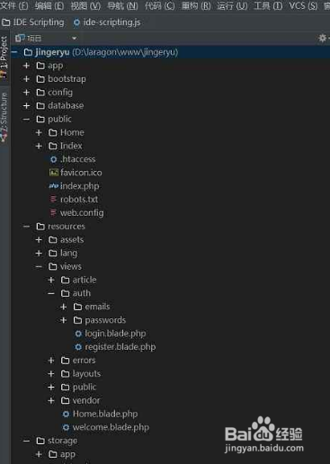Click ide-scripting.js in the breadcrumb bar
Image resolution: width=330 pixels, height=464 pixels.
coord(111,22)
